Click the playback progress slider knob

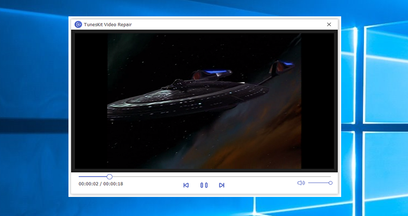(x=110, y=177)
